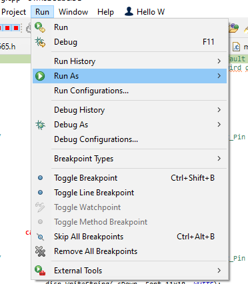Image resolution: width=248 pixels, height=284 pixels.
Task: Click the Skip All Breakpoints icon
Action: coord(40,237)
